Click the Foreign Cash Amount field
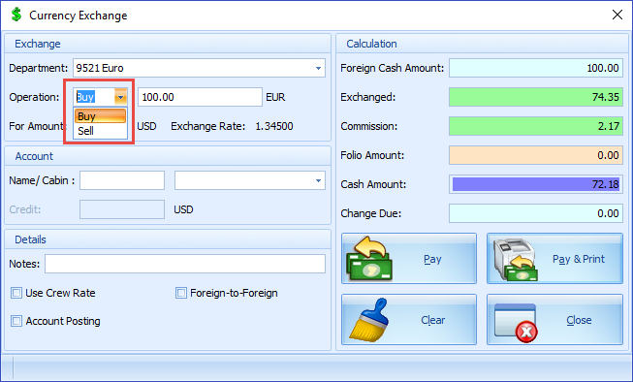 point(536,68)
